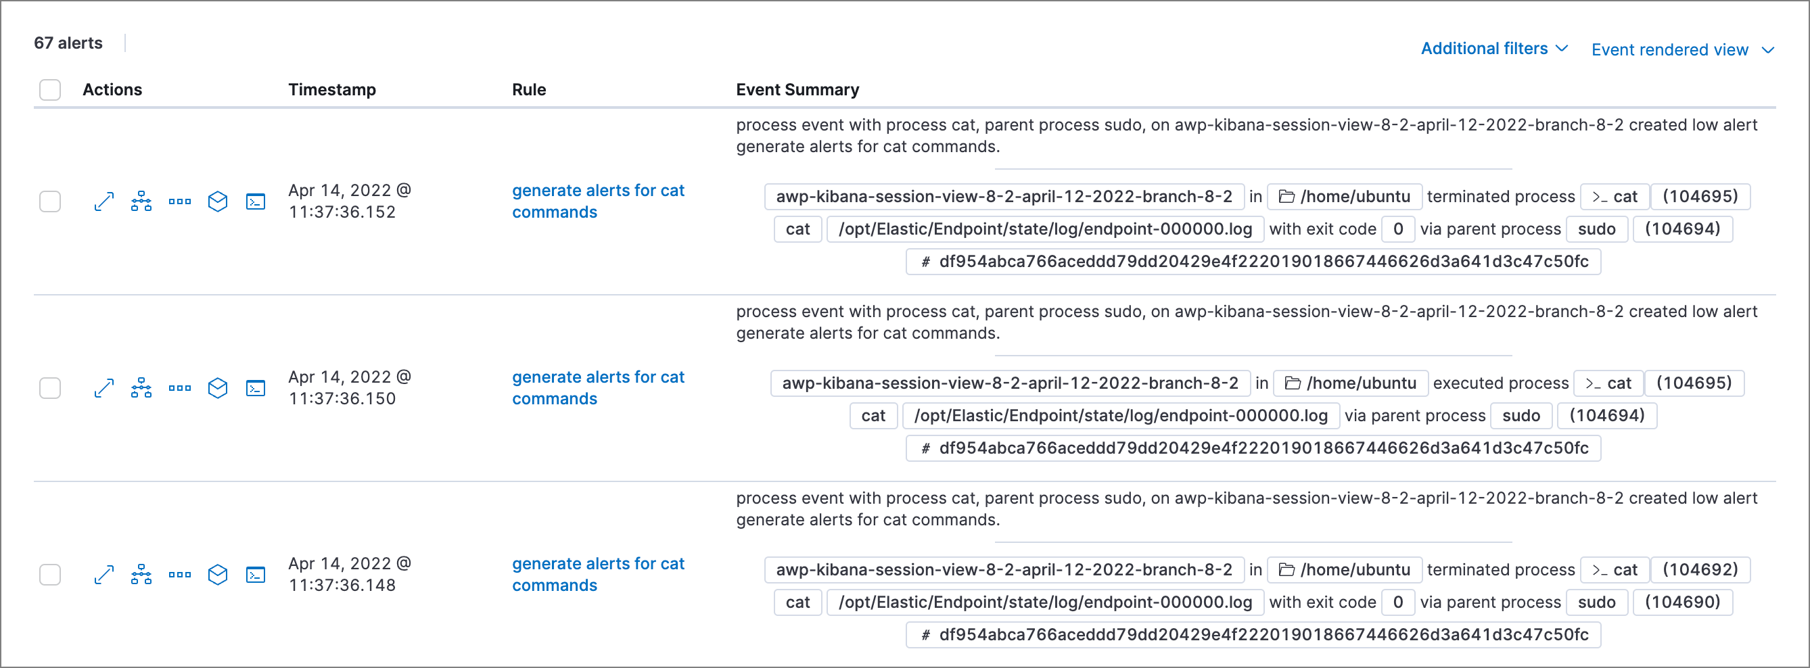Check the select-all alerts checkbox in the header

50,89
